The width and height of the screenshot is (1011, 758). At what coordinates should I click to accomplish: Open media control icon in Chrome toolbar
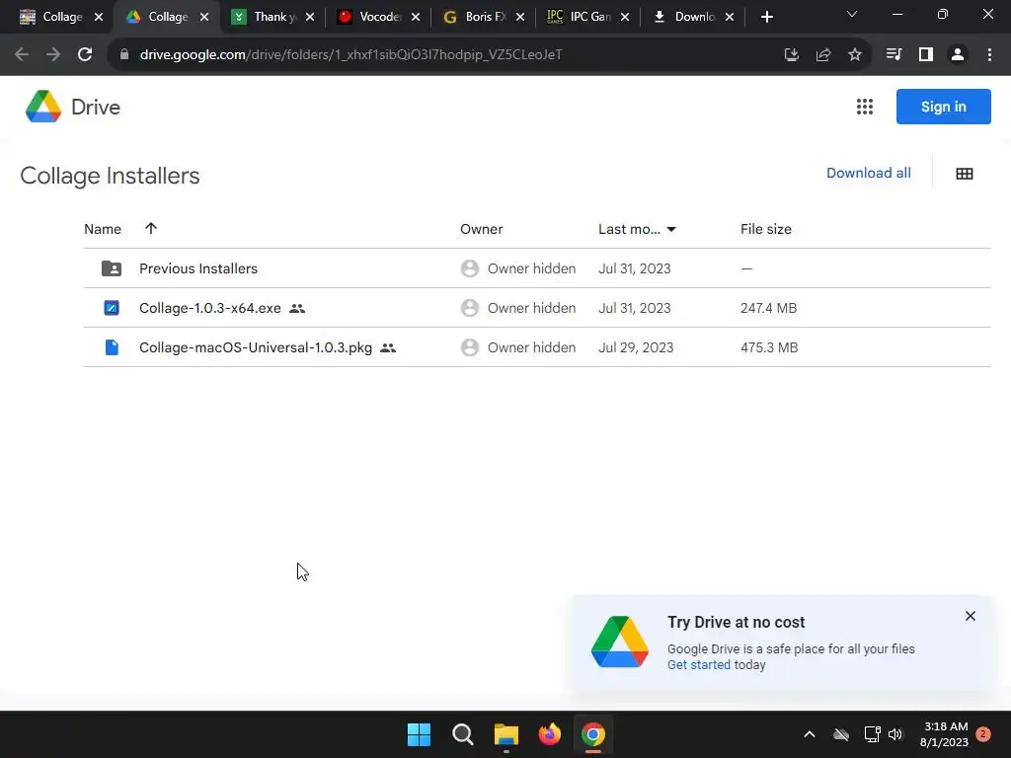point(894,55)
